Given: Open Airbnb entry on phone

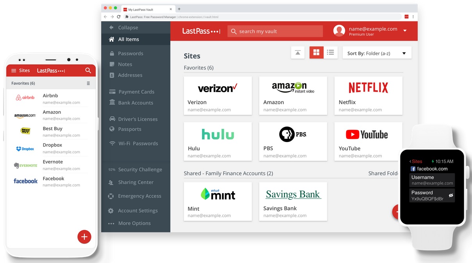Looking at the screenshot, I should point(51,99).
